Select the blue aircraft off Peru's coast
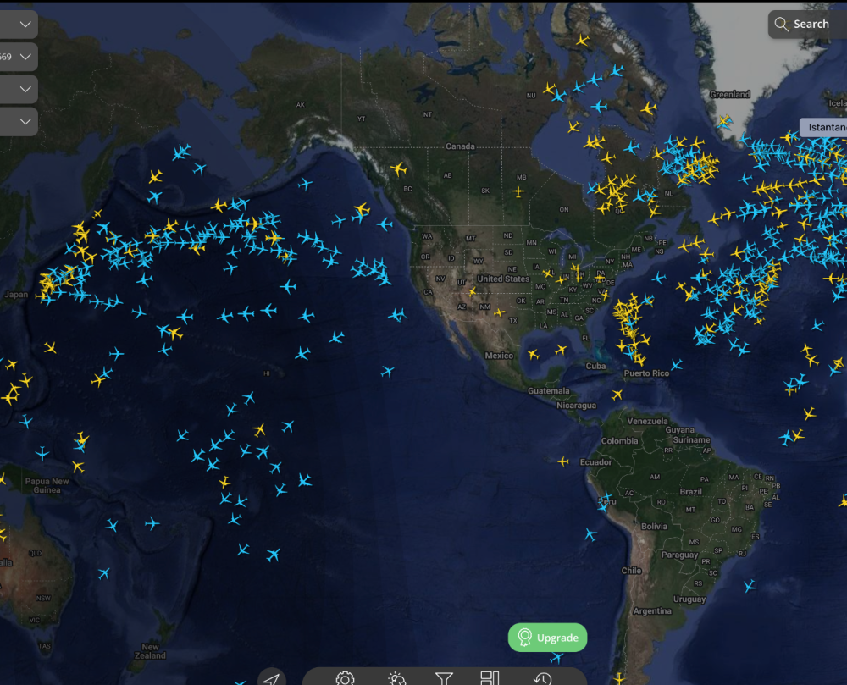 pyautogui.click(x=590, y=534)
